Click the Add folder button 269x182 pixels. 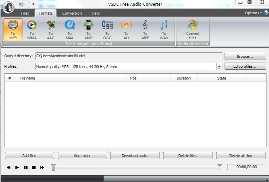click(x=82, y=156)
